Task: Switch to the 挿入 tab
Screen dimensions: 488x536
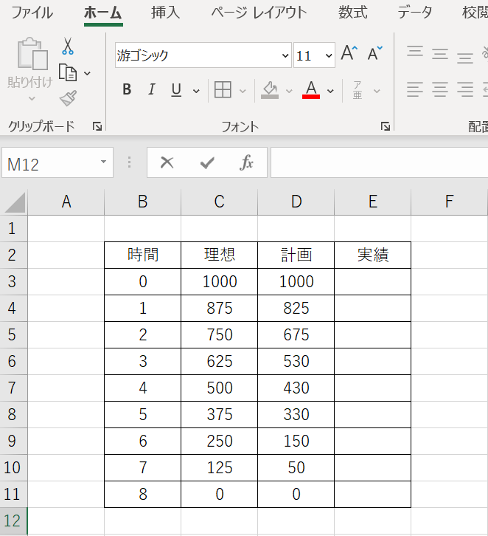Action: 166,13
